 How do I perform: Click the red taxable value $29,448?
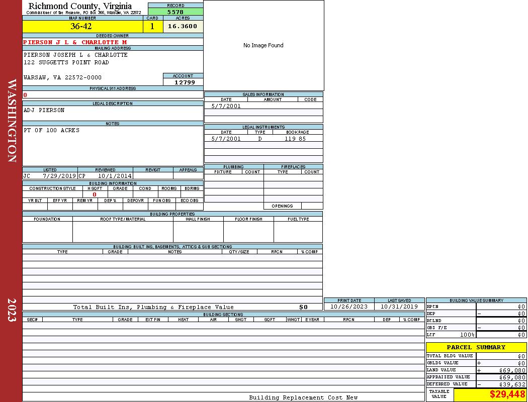(507, 394)
